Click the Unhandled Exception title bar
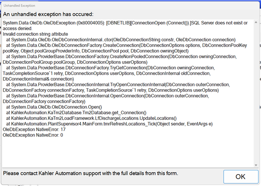Screen dimensions: 261x186 pos(120,6)
